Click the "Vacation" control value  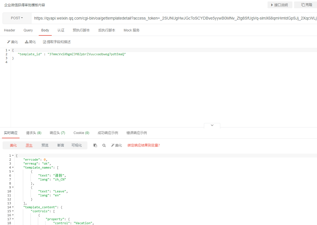(x=83, y=223)
